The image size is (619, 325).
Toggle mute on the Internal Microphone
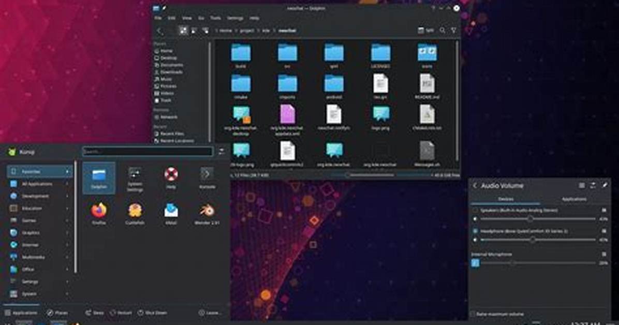tap(475, 263)
